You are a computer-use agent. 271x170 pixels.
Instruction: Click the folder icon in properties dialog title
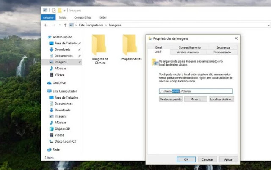coord(150,38)
